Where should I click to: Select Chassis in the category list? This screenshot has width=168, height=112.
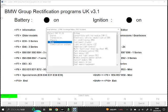click(x=53, y=40)
